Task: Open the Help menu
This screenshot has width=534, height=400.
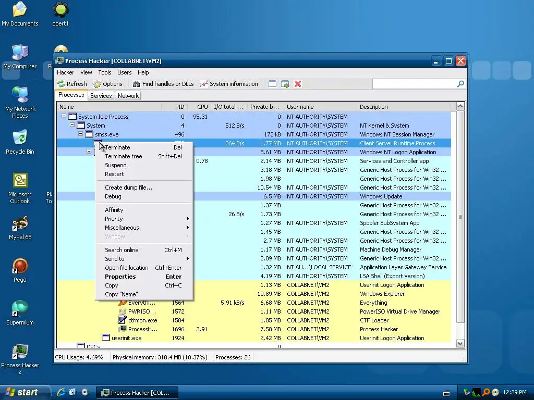Action: tap(143, 72)
